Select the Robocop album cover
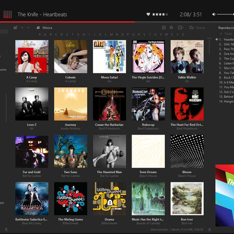This screenshot has height=234, width=234. 148,104
